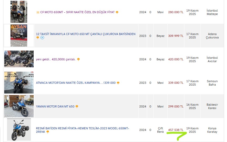Open the 'yeni geldi.. 420,000tl çantalı' listing
The height and width of the screenshot is (142, 227).
56,59
